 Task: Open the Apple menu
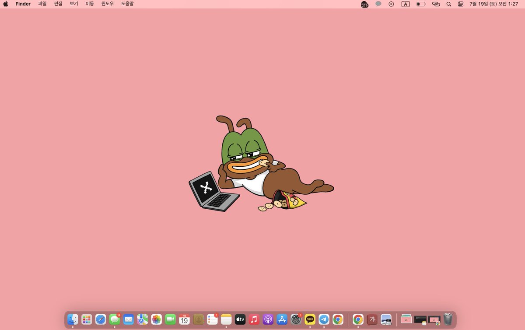click(x=6, y=4)
